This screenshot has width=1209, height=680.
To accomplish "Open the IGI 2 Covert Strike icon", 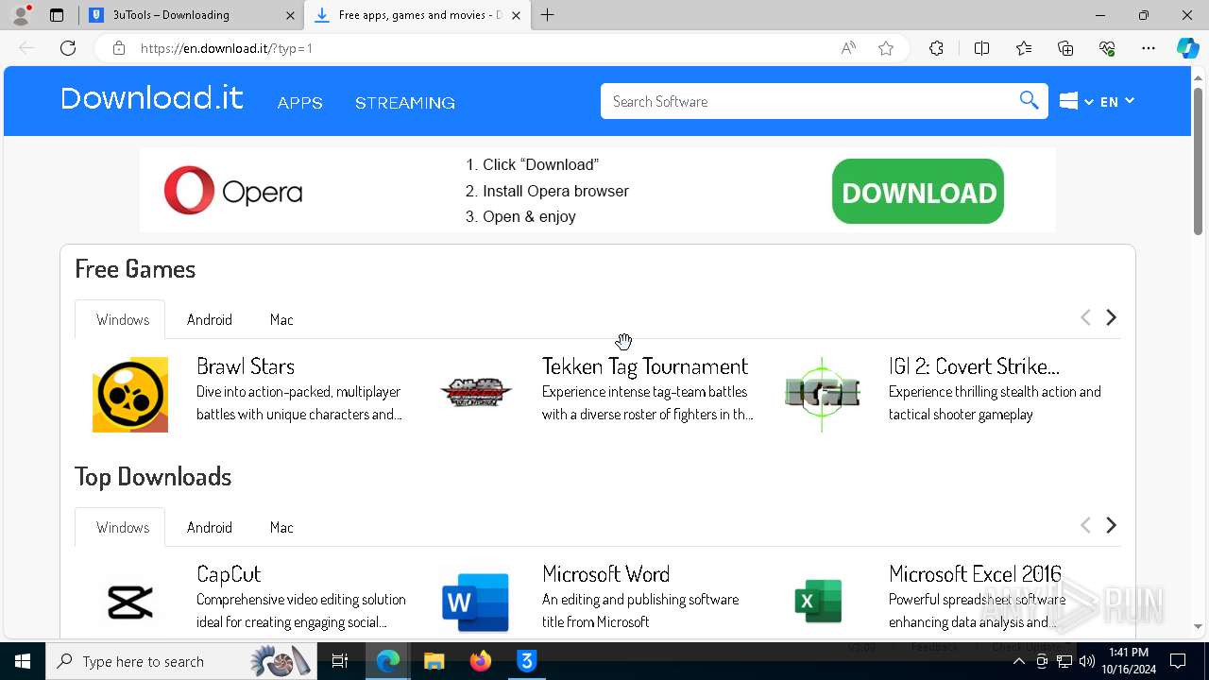I will [822, 395].
